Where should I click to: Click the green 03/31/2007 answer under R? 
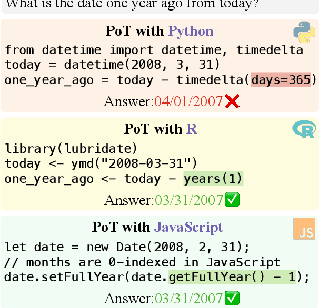pos(188,200)
